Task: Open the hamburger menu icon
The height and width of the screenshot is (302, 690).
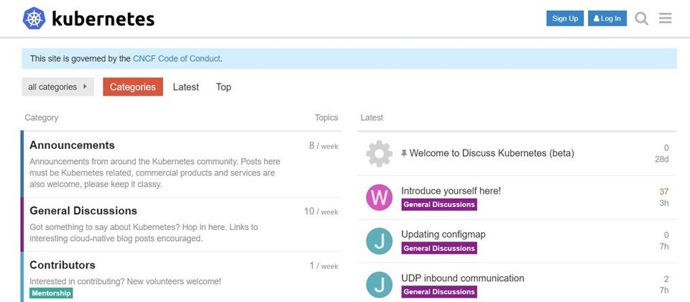Action: click(666, 18)
